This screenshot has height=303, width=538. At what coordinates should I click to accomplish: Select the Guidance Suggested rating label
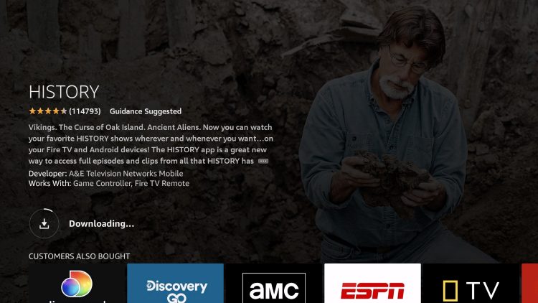146,111
